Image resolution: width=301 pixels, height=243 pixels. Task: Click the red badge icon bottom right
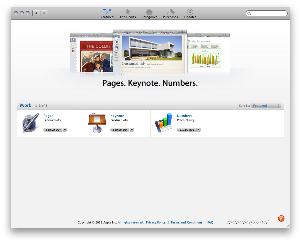click(x=281, y=218)
